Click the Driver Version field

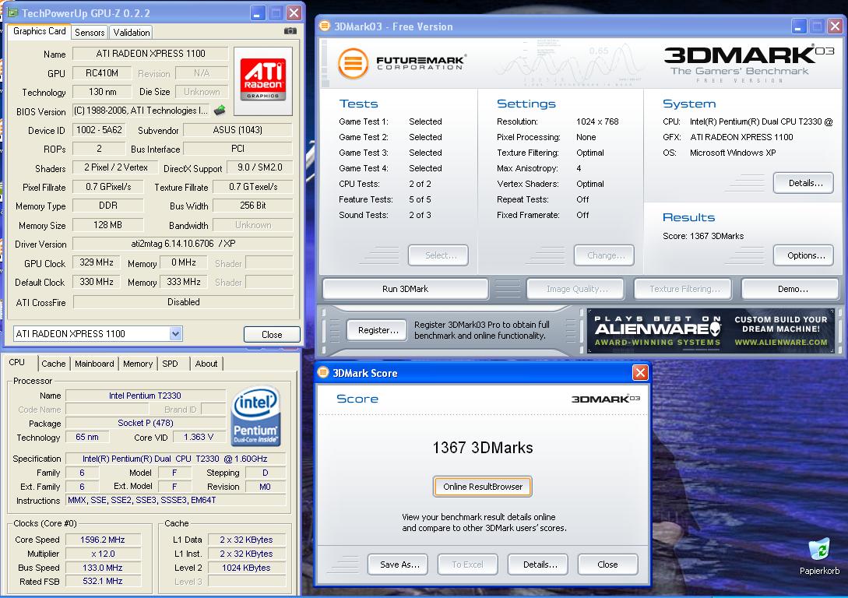(183, 244)
